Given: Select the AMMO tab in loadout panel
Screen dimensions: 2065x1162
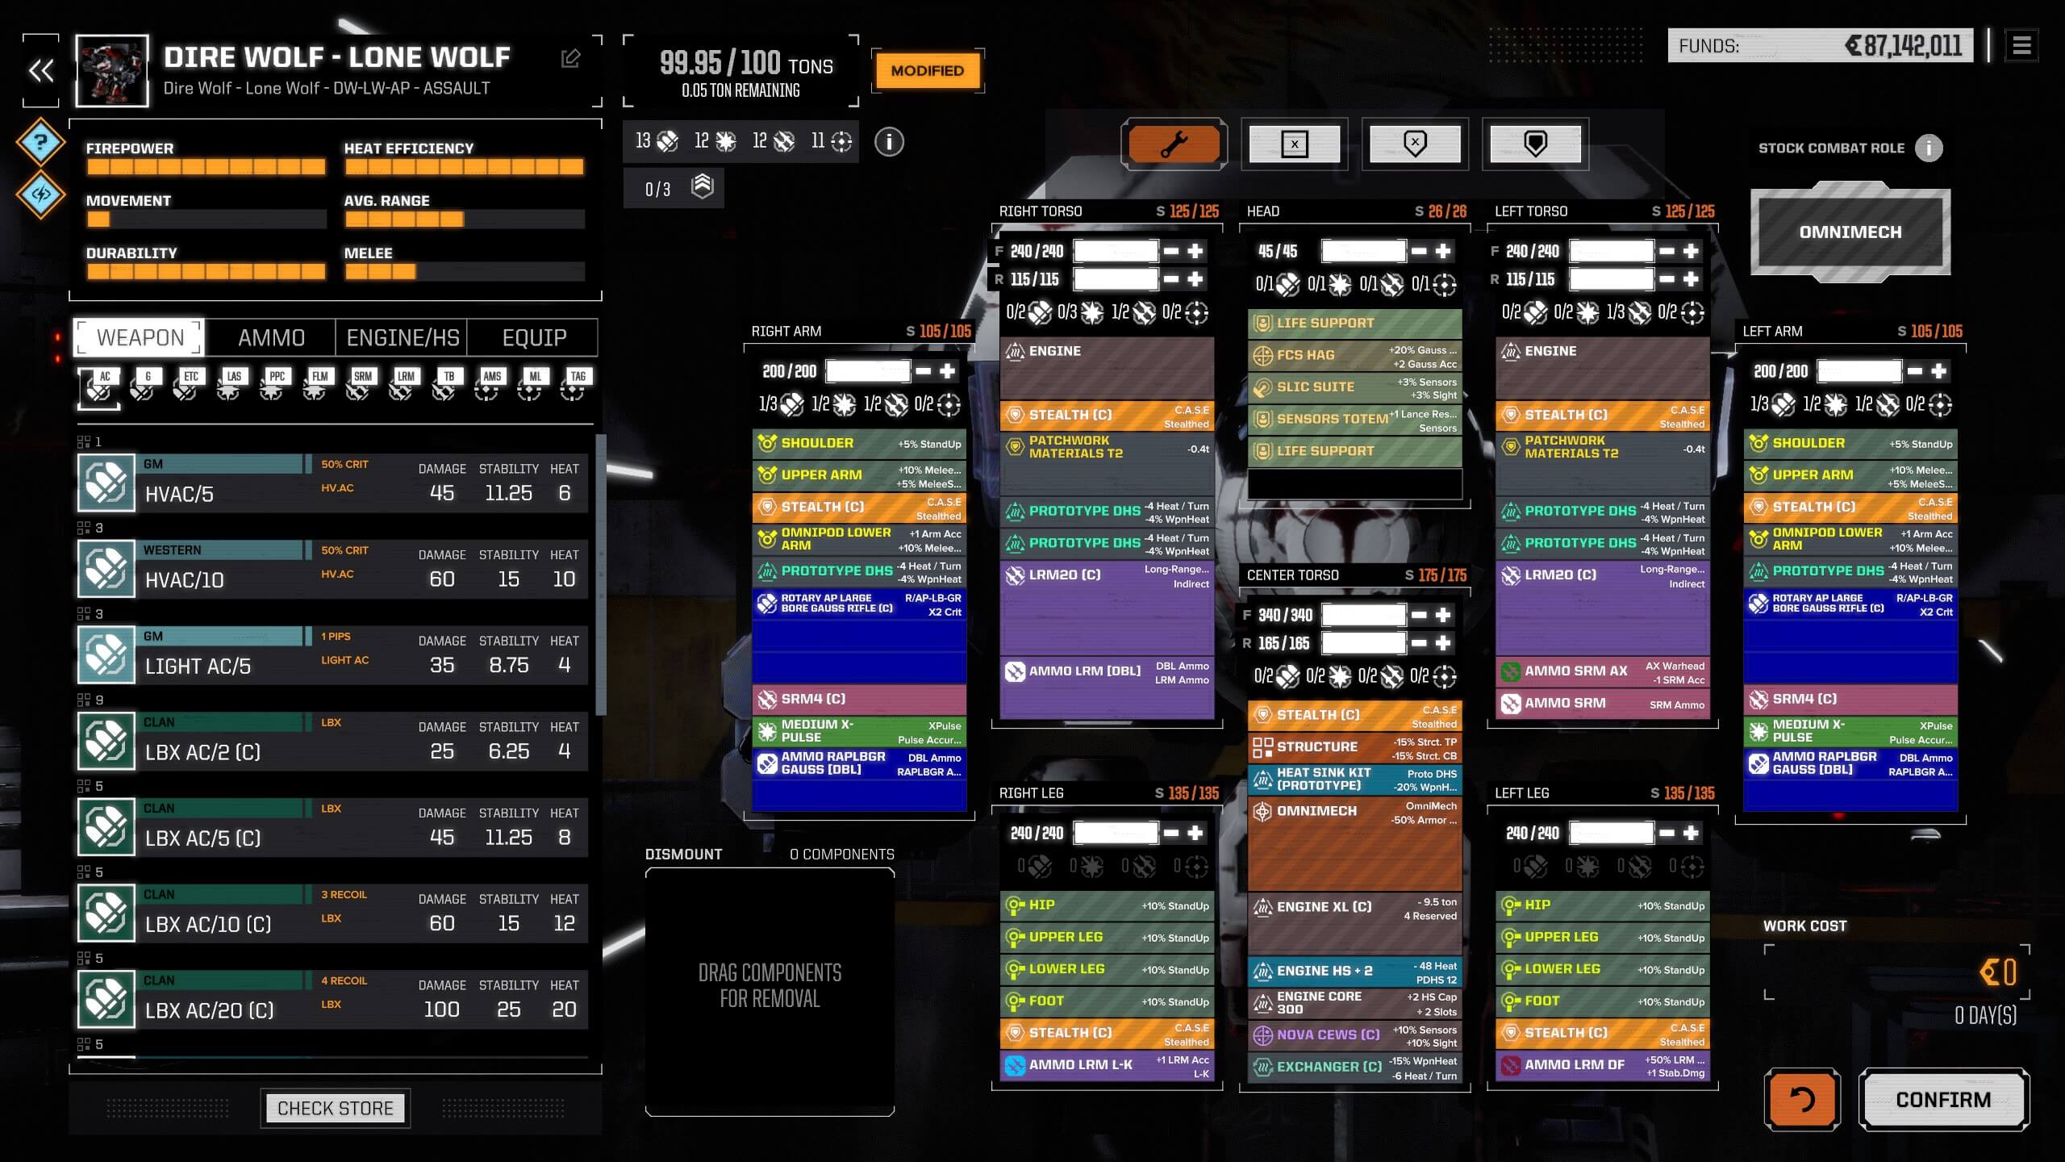Looking at the screenshot, I should click(269, 337).
